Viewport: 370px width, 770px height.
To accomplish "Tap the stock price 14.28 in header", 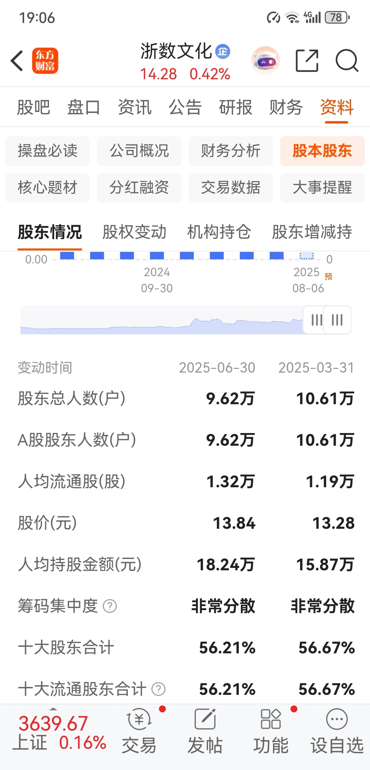I will tap(158, 74).
